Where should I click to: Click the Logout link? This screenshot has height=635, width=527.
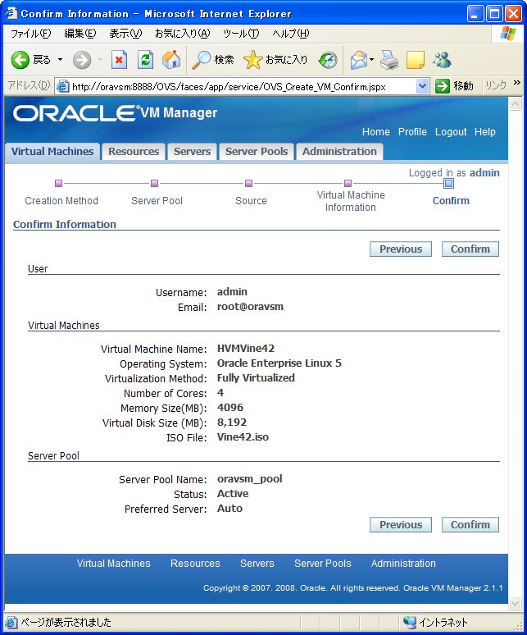pyautogui.click(x=451, y=132)
